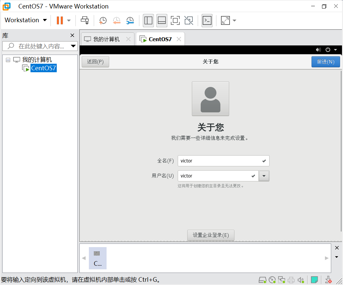Take a snapshot of the VM
The image size is (343, 285).
coord(103,21)
